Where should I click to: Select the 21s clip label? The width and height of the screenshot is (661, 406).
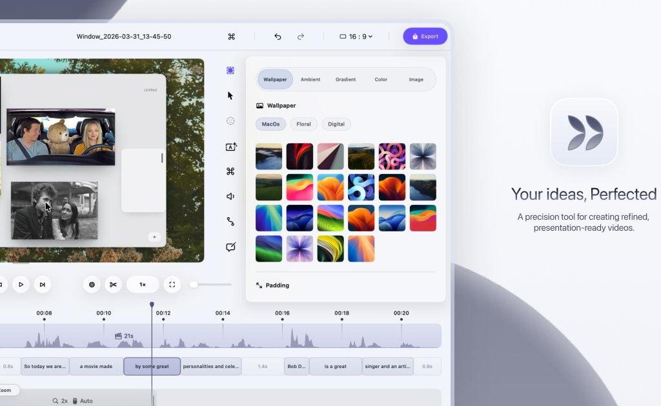(124, 336)
